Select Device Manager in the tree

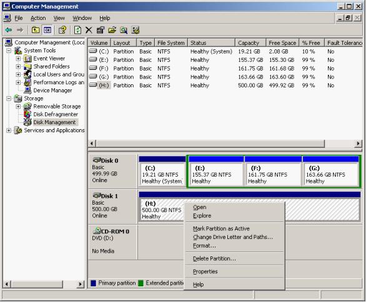click(x=52, y=90)
